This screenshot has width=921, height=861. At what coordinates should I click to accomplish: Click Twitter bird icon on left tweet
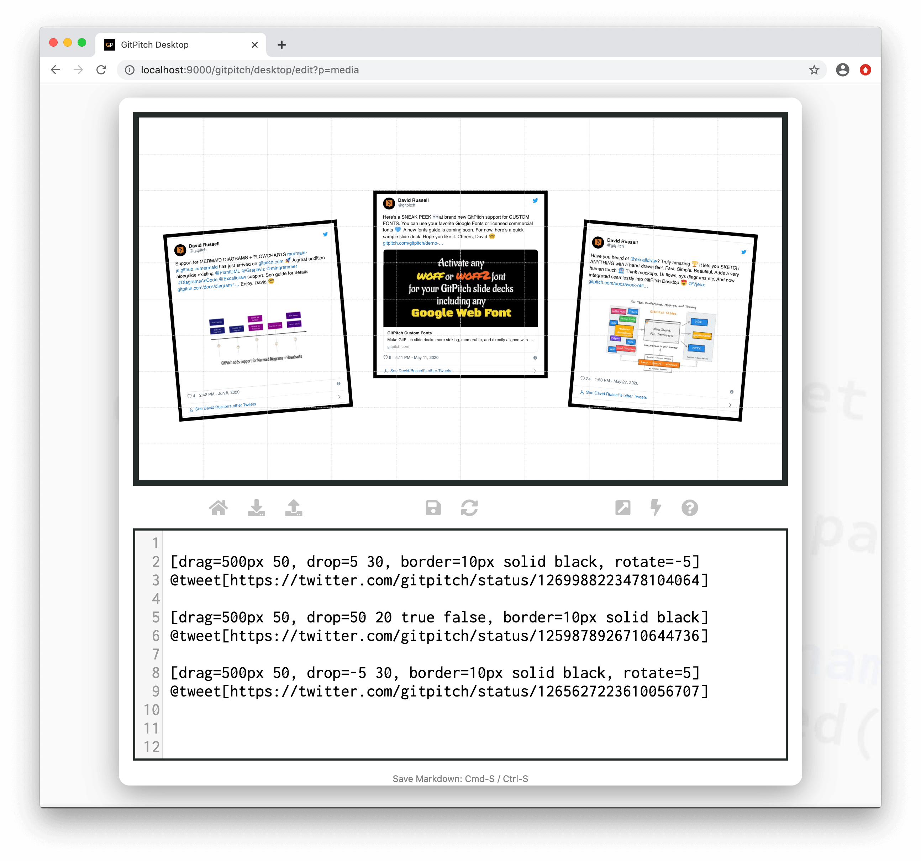325,234
